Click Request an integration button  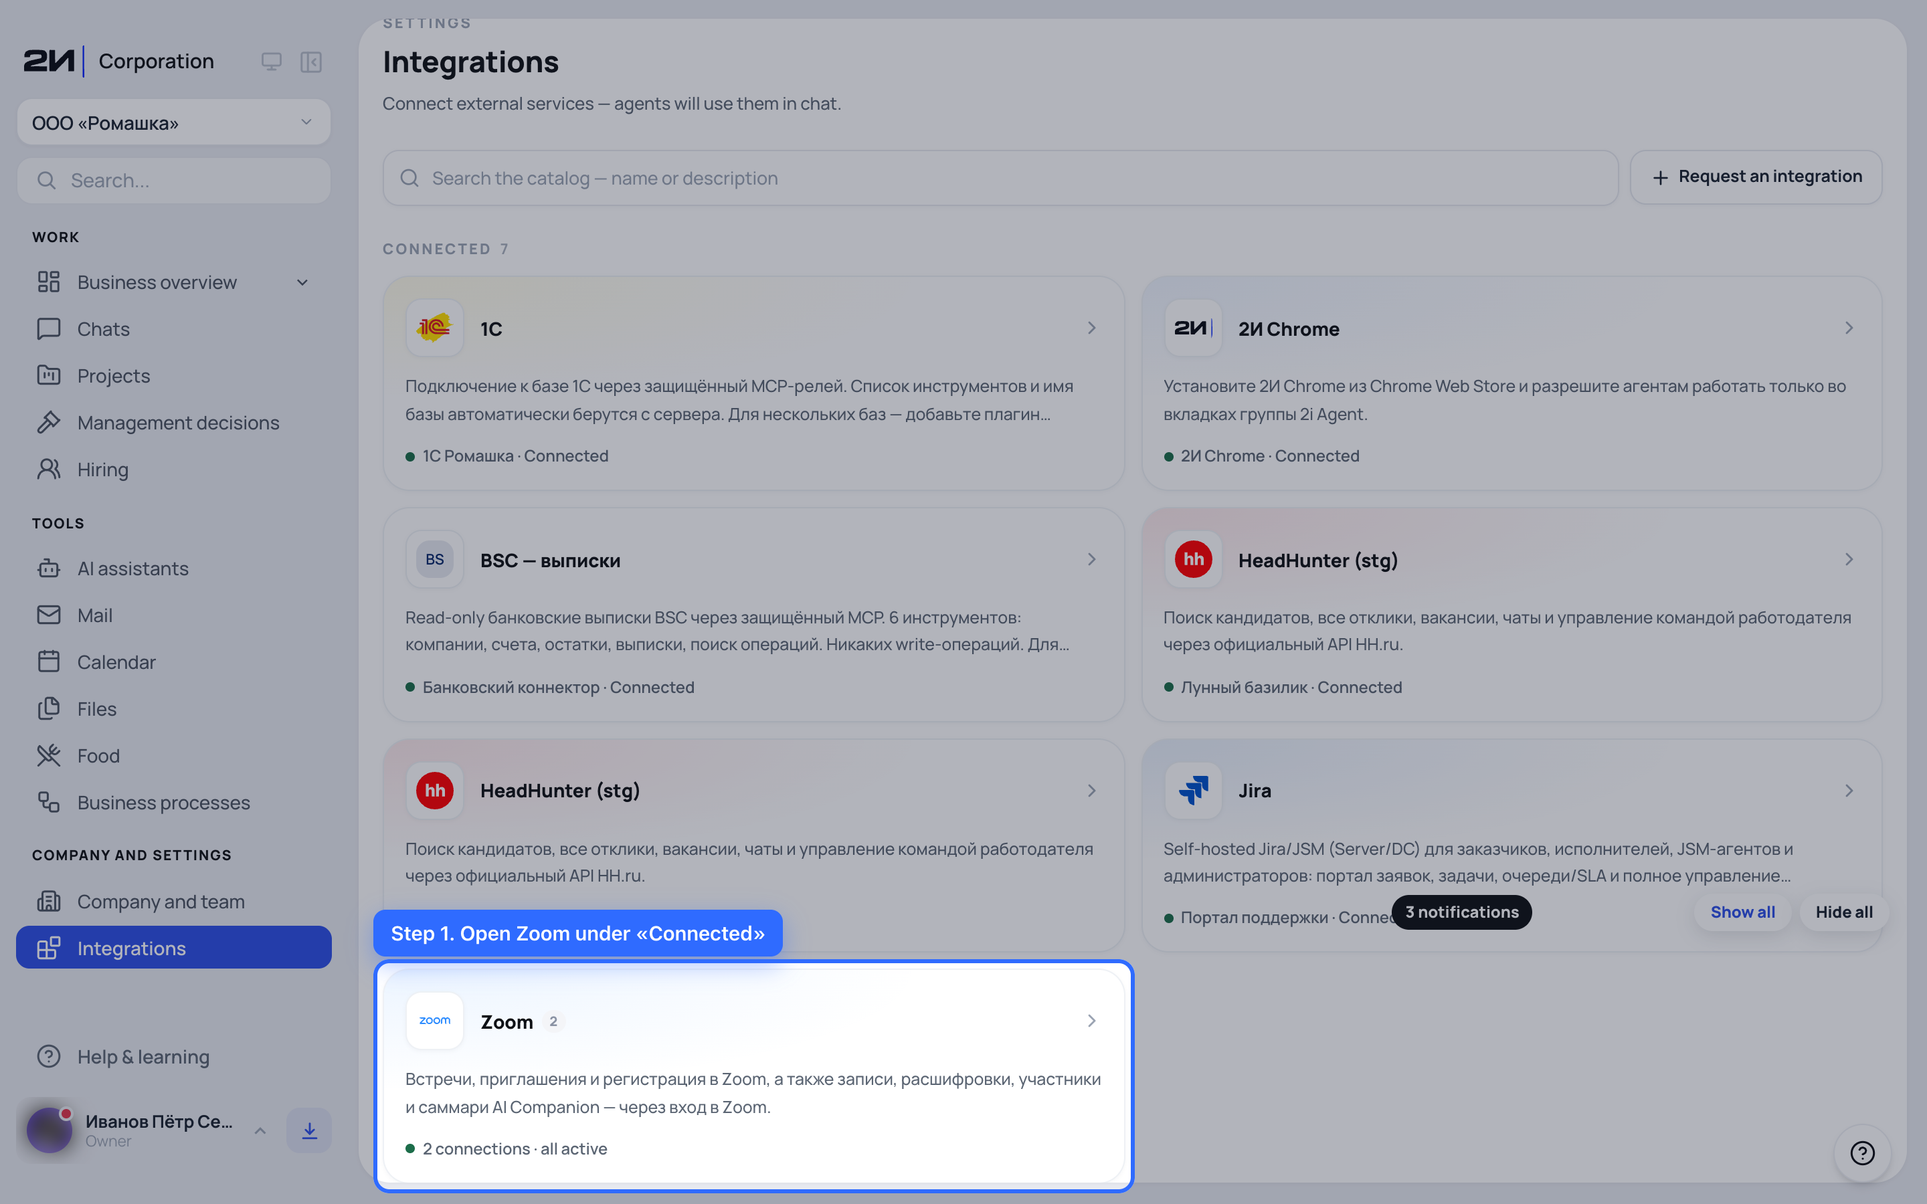pyautogui.click(x=1756, y=177)
